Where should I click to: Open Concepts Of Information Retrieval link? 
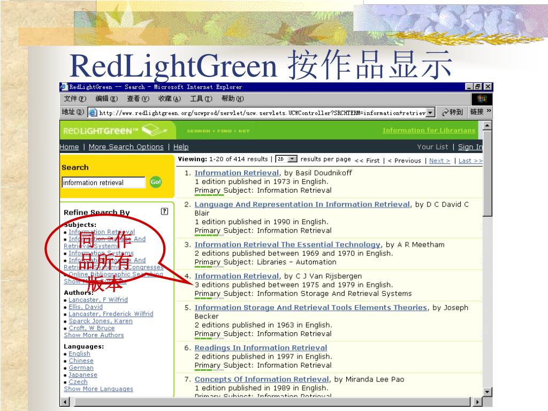(262, 379)
